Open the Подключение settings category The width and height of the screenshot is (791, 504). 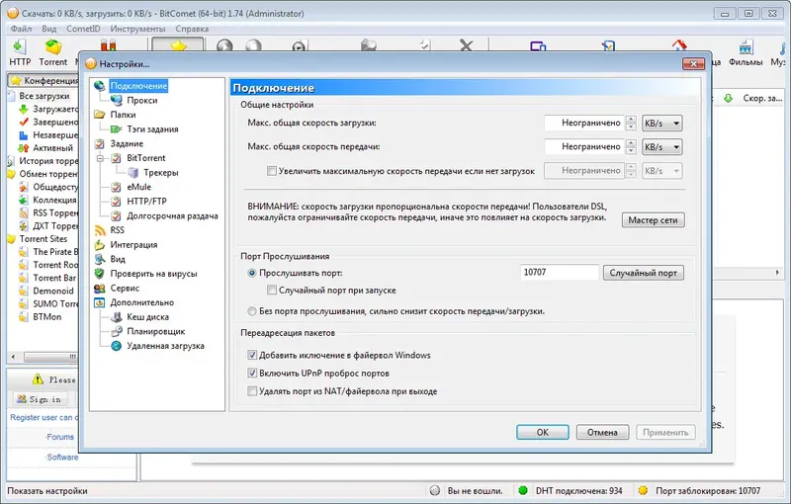click(x=138, y=86)
